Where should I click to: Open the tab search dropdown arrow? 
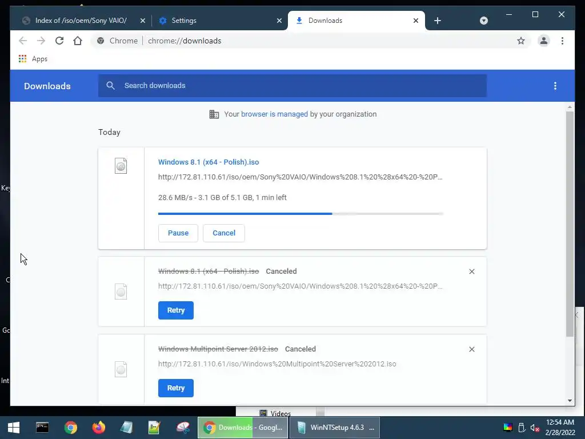pyautogui.click(x=483, y=21)
